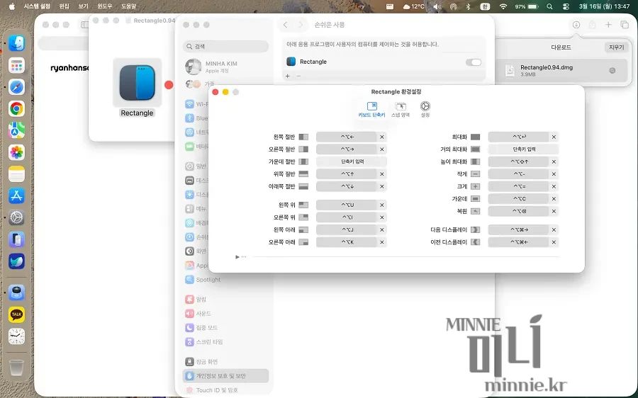Clear the 왼쪽 위 shortcut
Image resolution: width=638 pixels, height=398 pixels.
381,205
